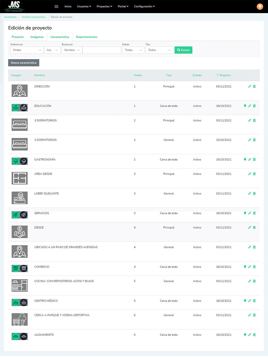Edit the LOBBY ELEGANTE row
268x357 pixels.
[x=250, y=193]
